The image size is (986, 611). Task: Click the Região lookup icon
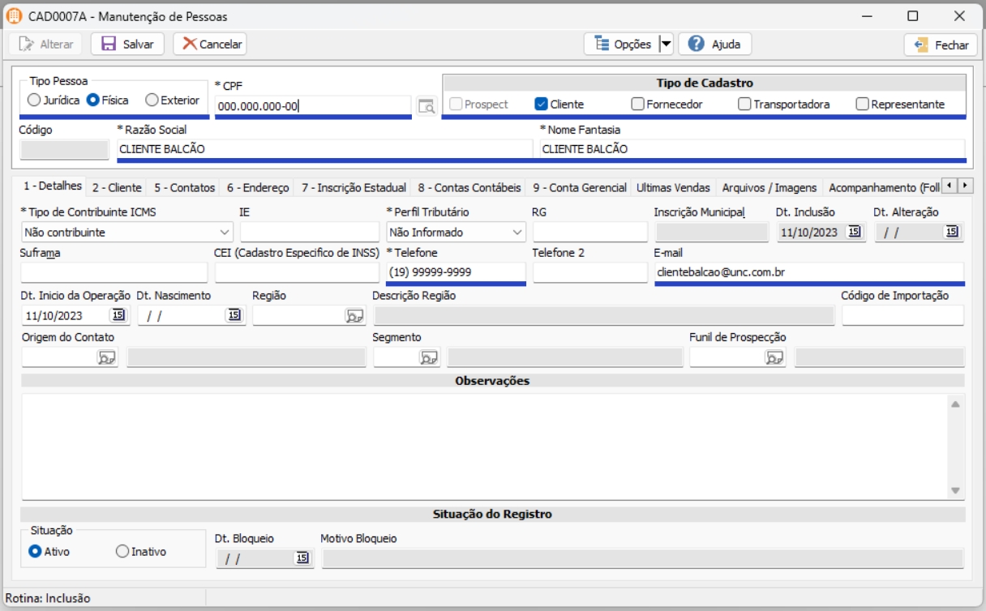click(x=354, y=315)
